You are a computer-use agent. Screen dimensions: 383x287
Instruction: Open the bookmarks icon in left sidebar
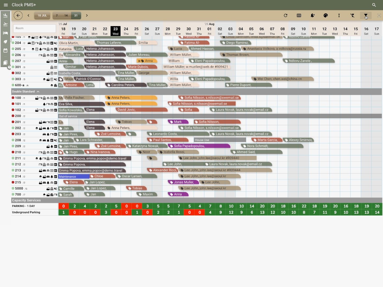pos(5,63)
